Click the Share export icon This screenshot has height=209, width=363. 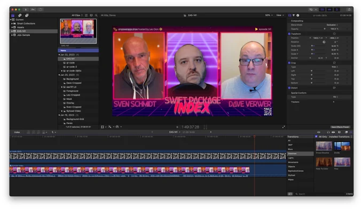coord(349,10)
